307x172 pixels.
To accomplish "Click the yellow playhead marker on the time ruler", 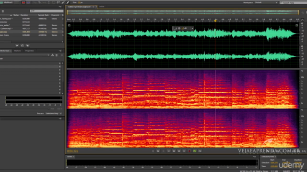I will click(215, 21).
